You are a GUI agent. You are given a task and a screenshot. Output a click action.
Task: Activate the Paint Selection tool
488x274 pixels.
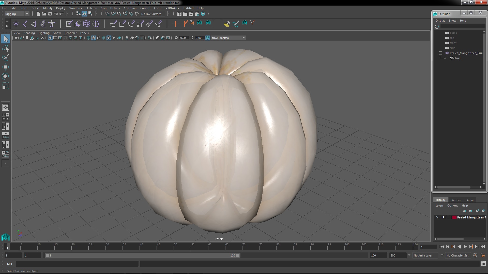[x=5, y=58]
